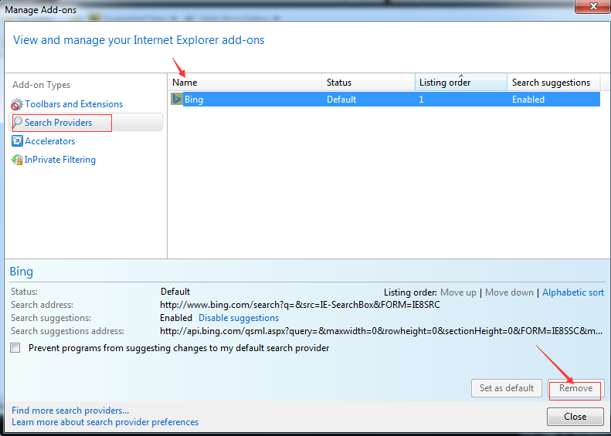Screen dimensions: 611x436
Task: Click the Enabled search suggestions cell
Action: (x=528, y=100)
